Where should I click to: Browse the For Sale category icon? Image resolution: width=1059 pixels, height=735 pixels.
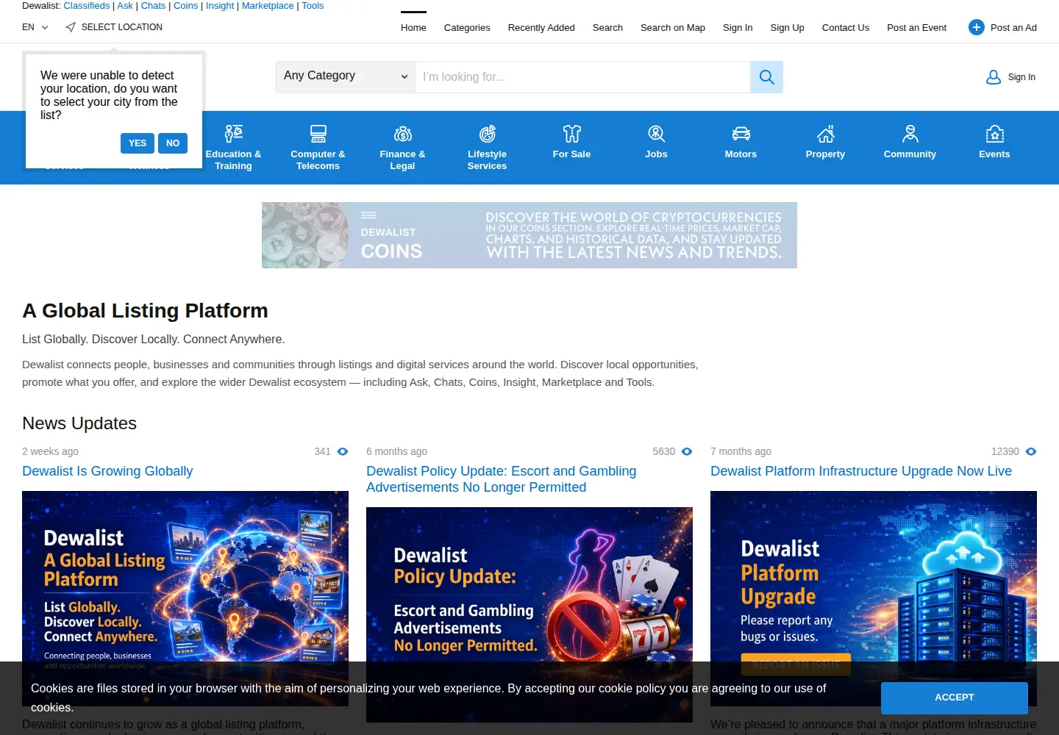coord(571,133)
